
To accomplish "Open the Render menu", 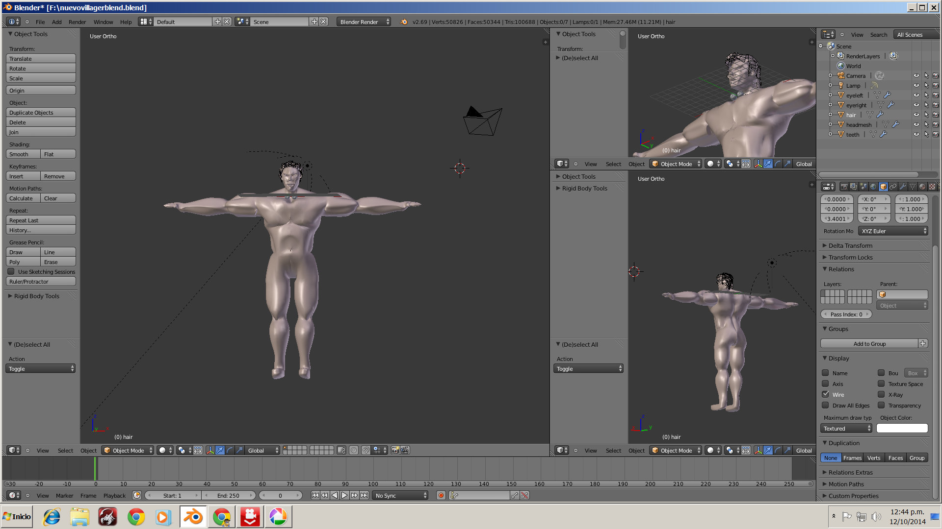I will 77,22.
